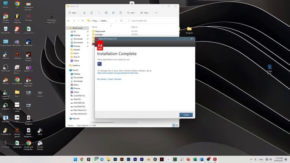Select Local Disk (C:) in navigation pane

coord(79,96)
